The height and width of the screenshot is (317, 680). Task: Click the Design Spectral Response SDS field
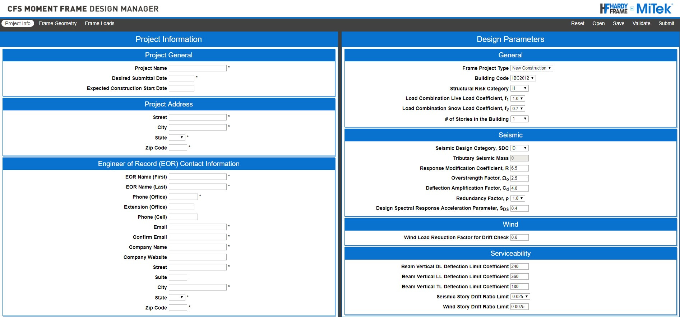519,208
